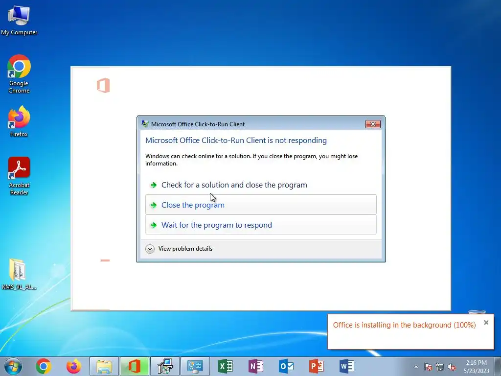The width and height of the screenshot is (501, 376).
Task: Launch Chrome from the taskbar
Action: click(44, 366)
